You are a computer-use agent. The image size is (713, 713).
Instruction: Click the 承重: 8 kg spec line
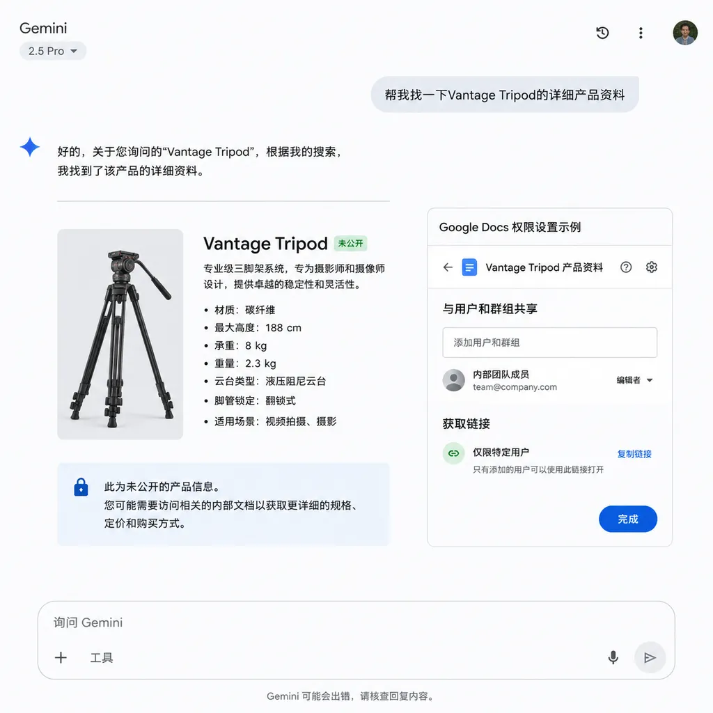pos(240,345)
